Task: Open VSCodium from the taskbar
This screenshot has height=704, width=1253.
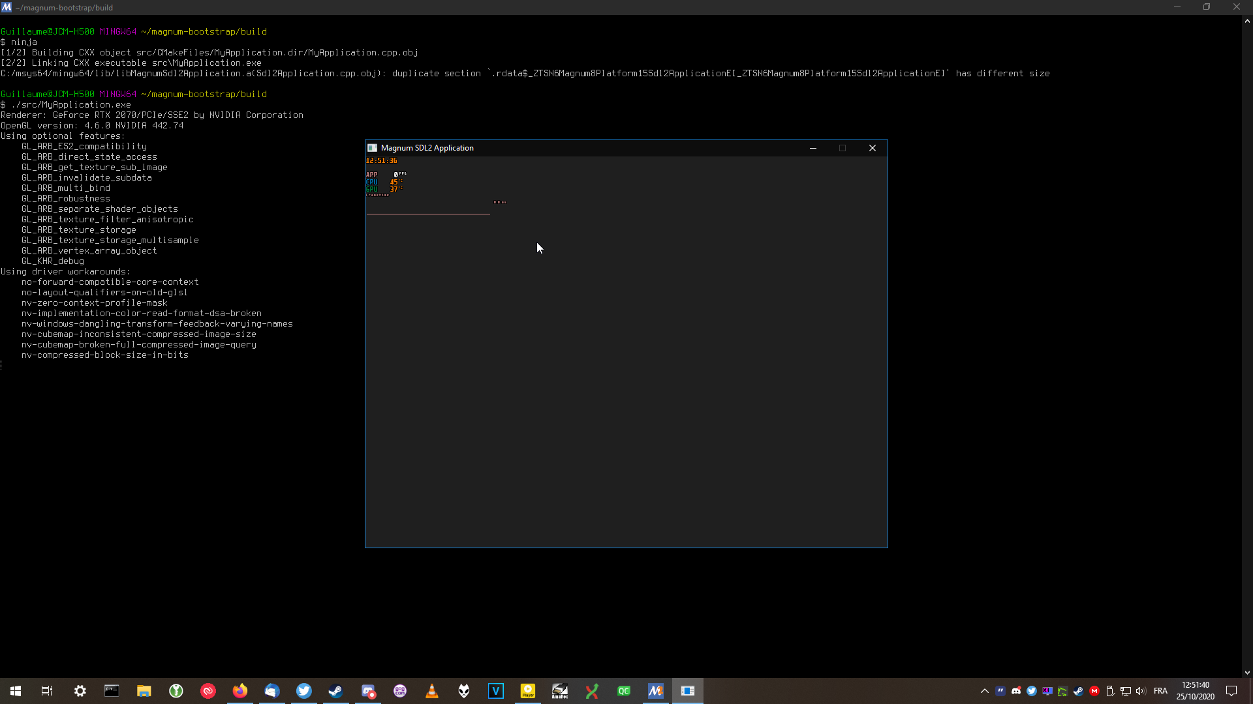Action: pyautogui.click(x=495, y=691)
